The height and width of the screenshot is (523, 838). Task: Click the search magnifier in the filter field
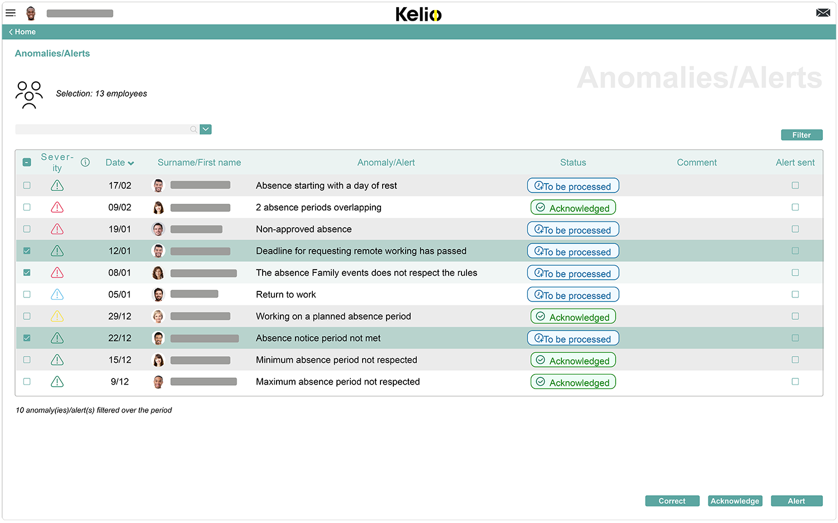(x=193, y=129)
